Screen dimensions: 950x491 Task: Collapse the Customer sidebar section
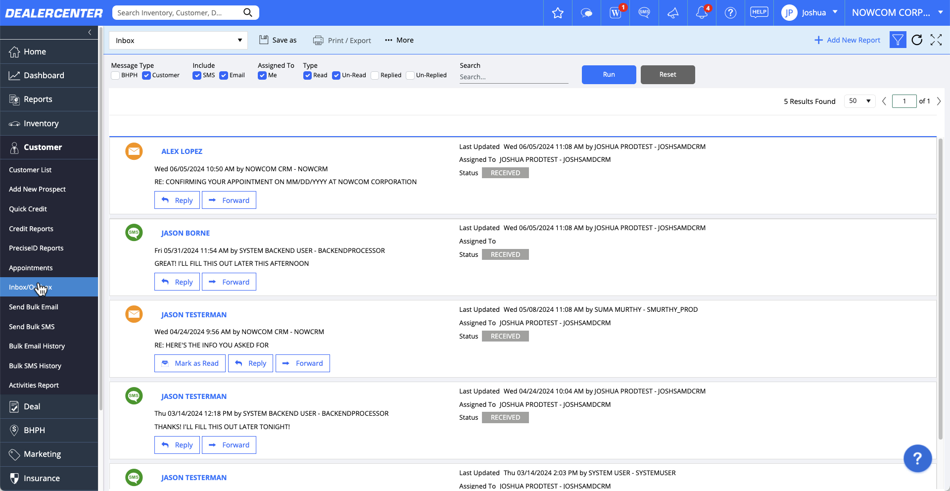click(49, 147)
